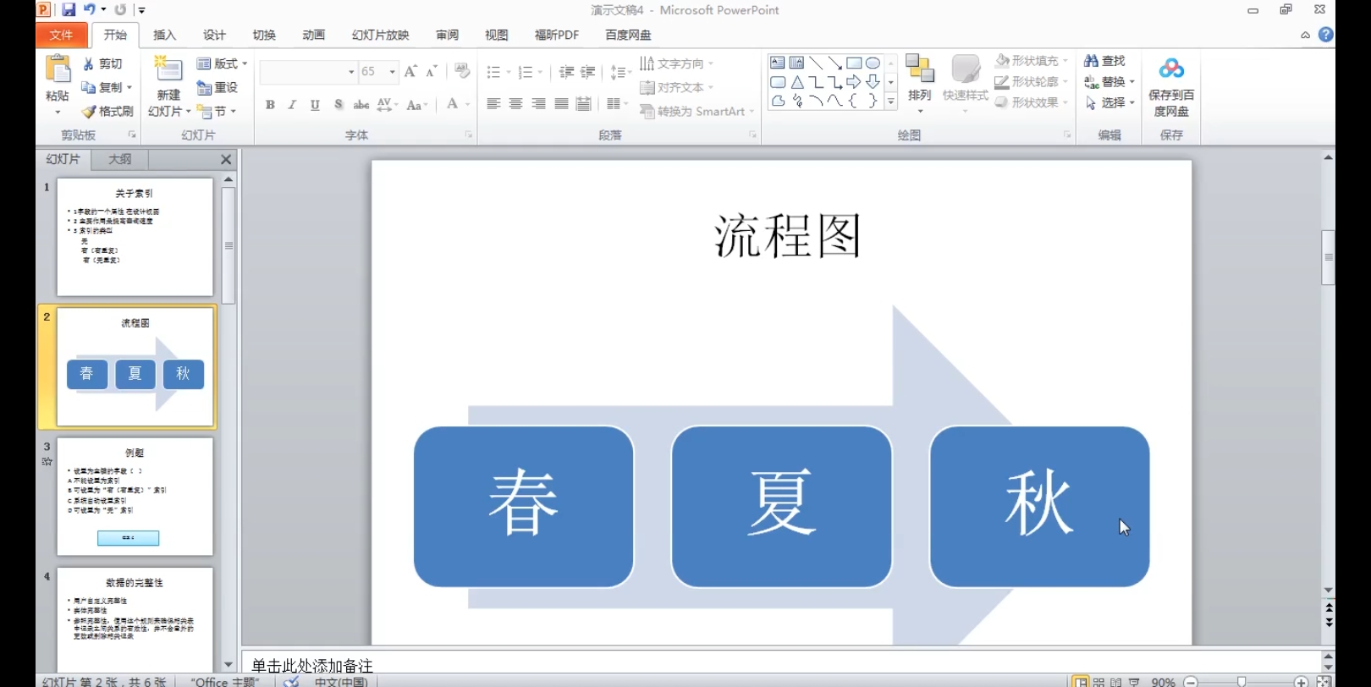Screen dimensions: 1371x687
Task: Open the Section (节) dropdown
Action: 217,111
